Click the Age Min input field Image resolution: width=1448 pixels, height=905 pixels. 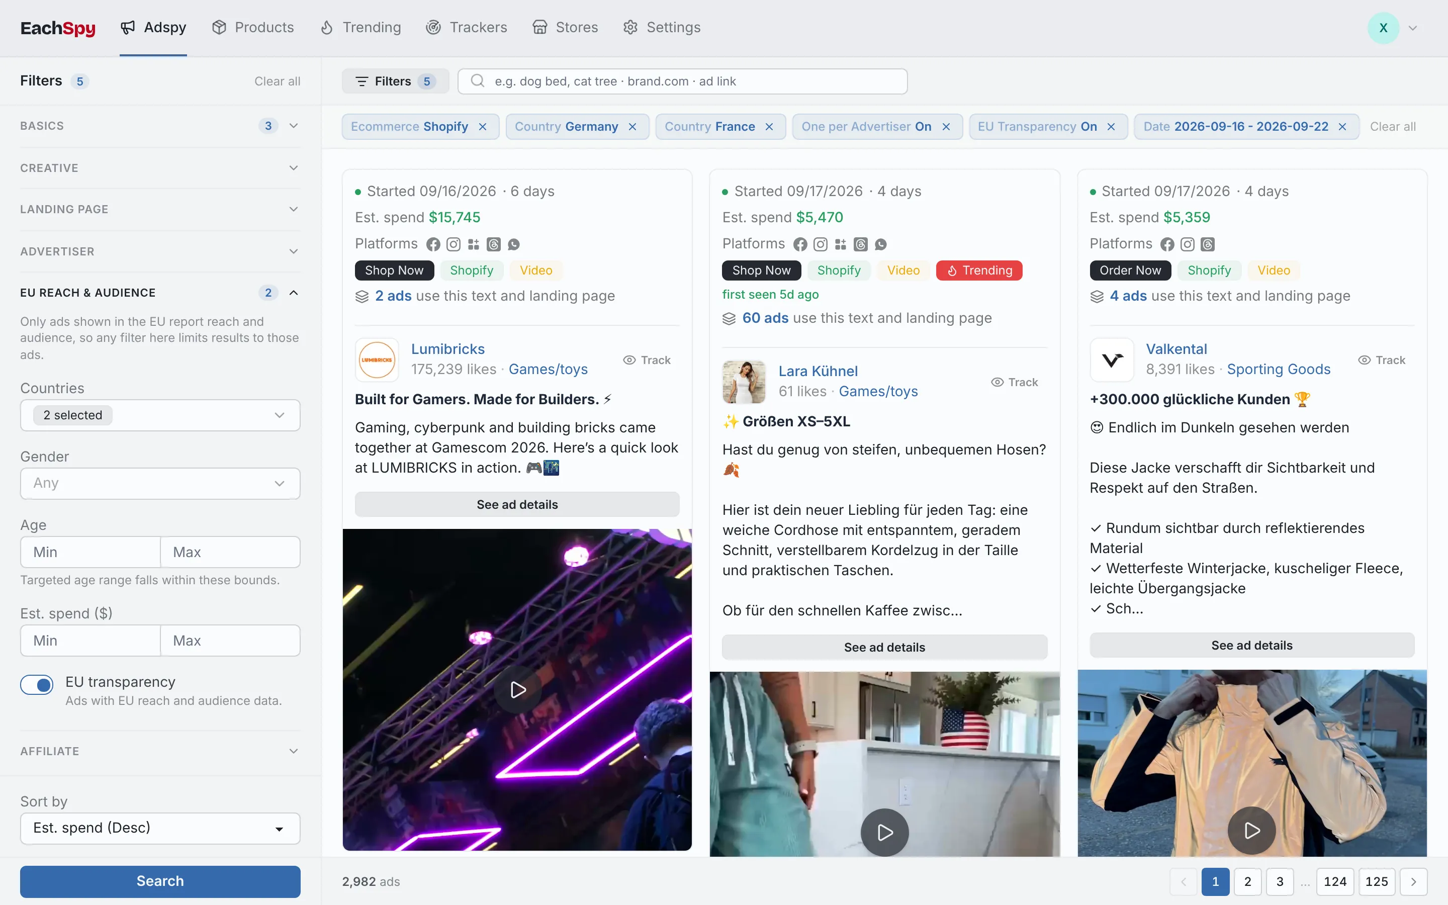pyautogui.click(x=90, y=552)
